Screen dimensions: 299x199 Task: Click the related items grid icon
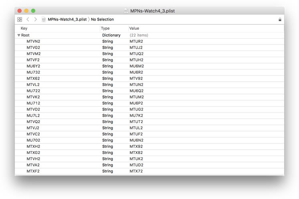[x=20, y=19]
